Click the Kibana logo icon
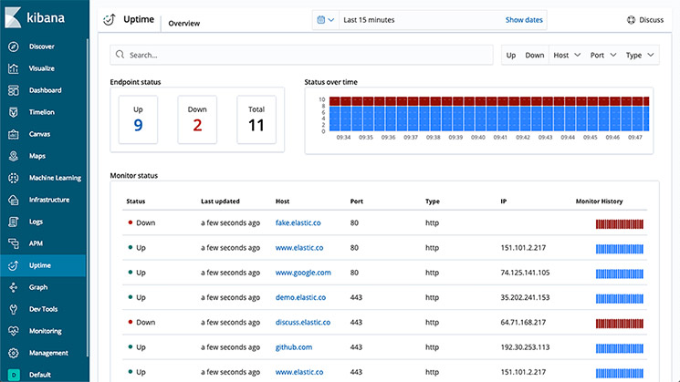The width and height of the screenshot is (680, 382). click(x=13, y=17)
